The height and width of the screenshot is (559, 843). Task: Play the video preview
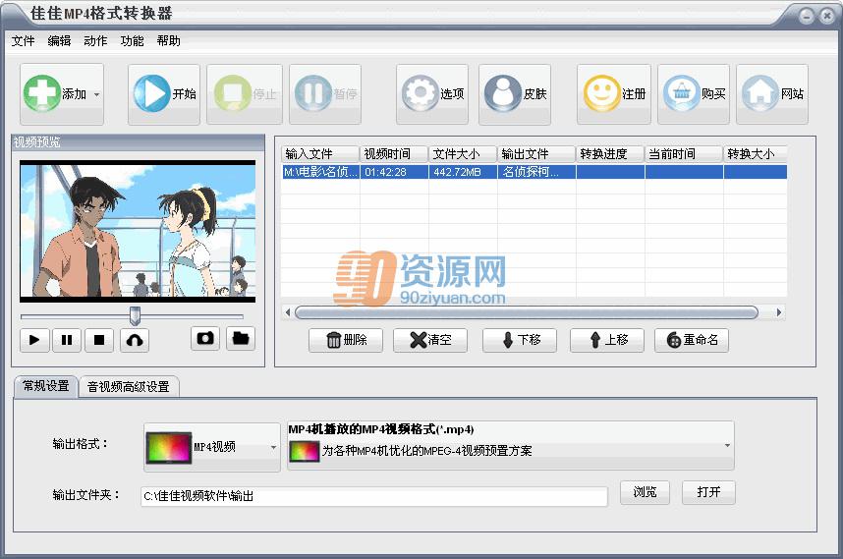tap(34, 340)
